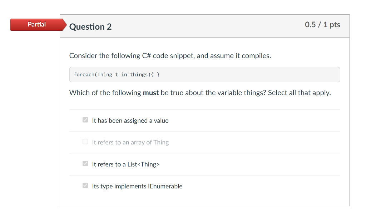This screenshot has height=217, width=366.
Task: Click the bold word 'must' in the question
Action: (151, 93)
